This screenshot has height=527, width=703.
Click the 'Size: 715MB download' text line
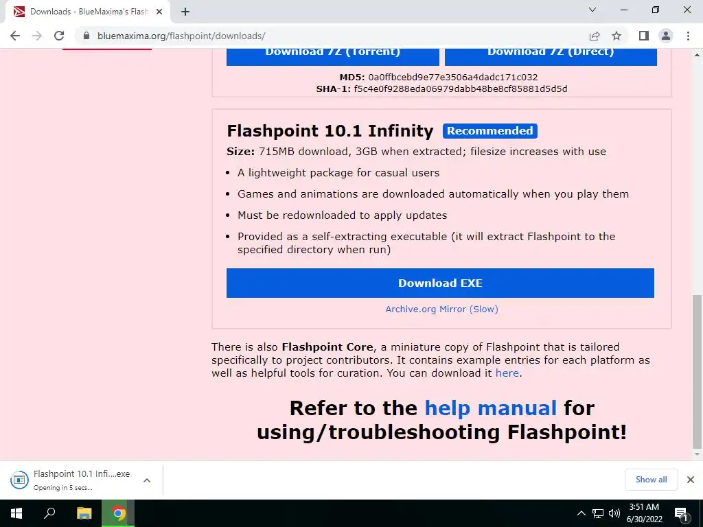pyautogui.click(x=416, y=152)
